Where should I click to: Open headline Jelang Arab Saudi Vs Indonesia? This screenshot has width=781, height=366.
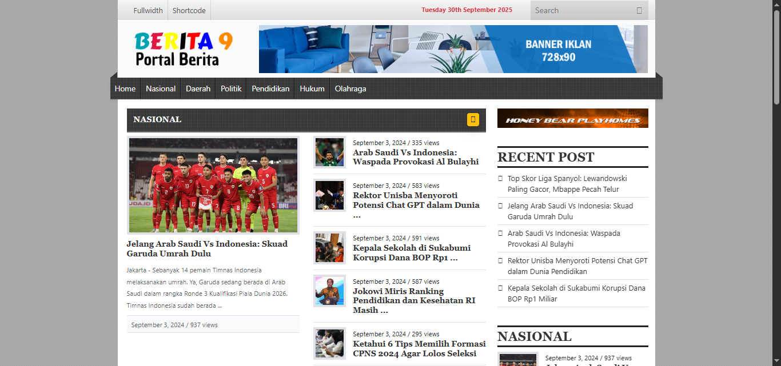[207, 248]
